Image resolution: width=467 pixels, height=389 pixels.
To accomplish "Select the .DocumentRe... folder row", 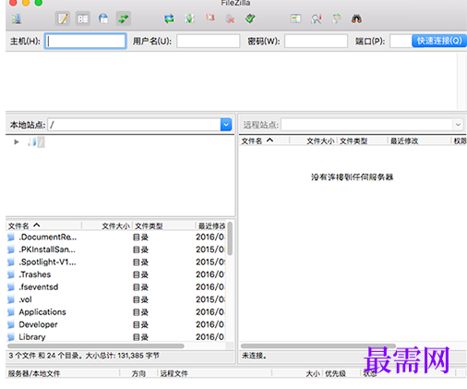I will pos(116,237).
